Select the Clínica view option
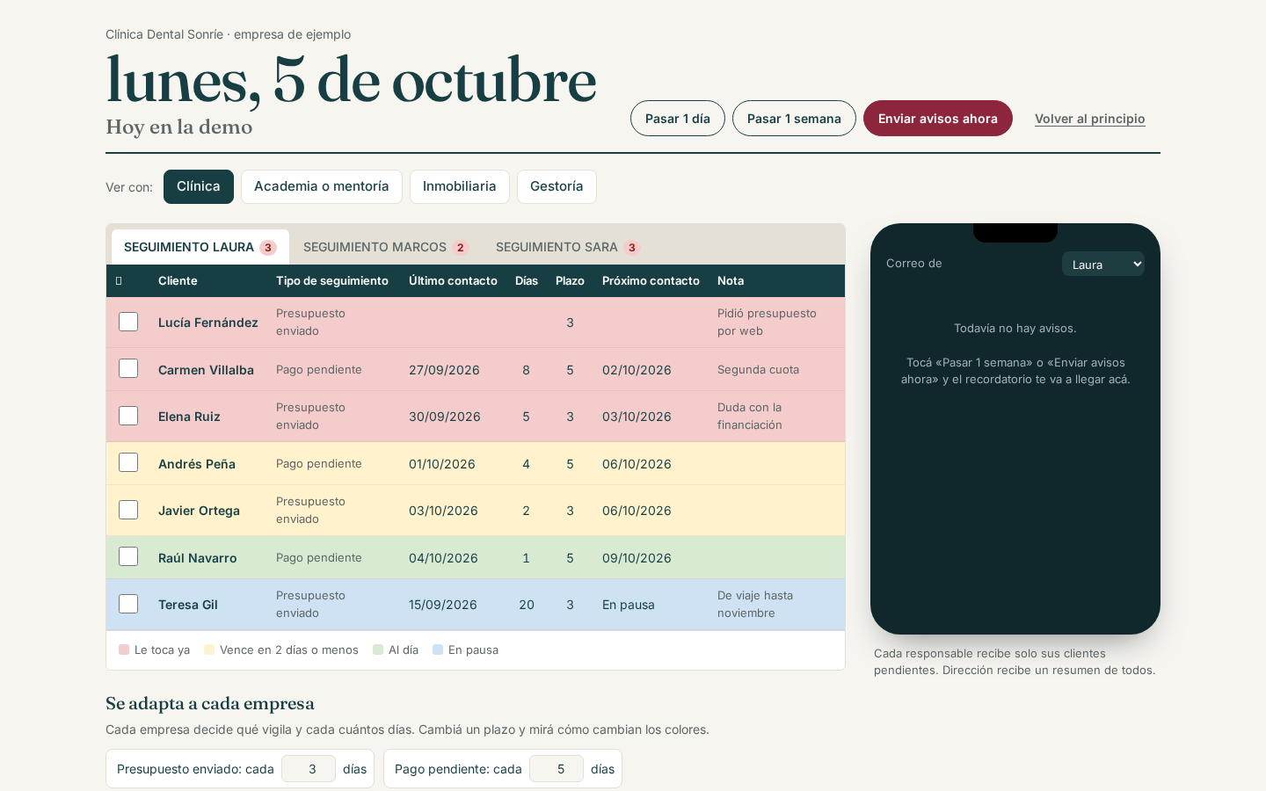This screenshot has height=791, width=1266. (x=199, y=186)
